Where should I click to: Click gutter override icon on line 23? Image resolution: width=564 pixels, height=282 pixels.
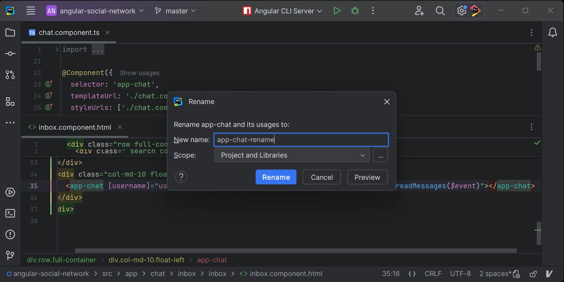[49, 84]
